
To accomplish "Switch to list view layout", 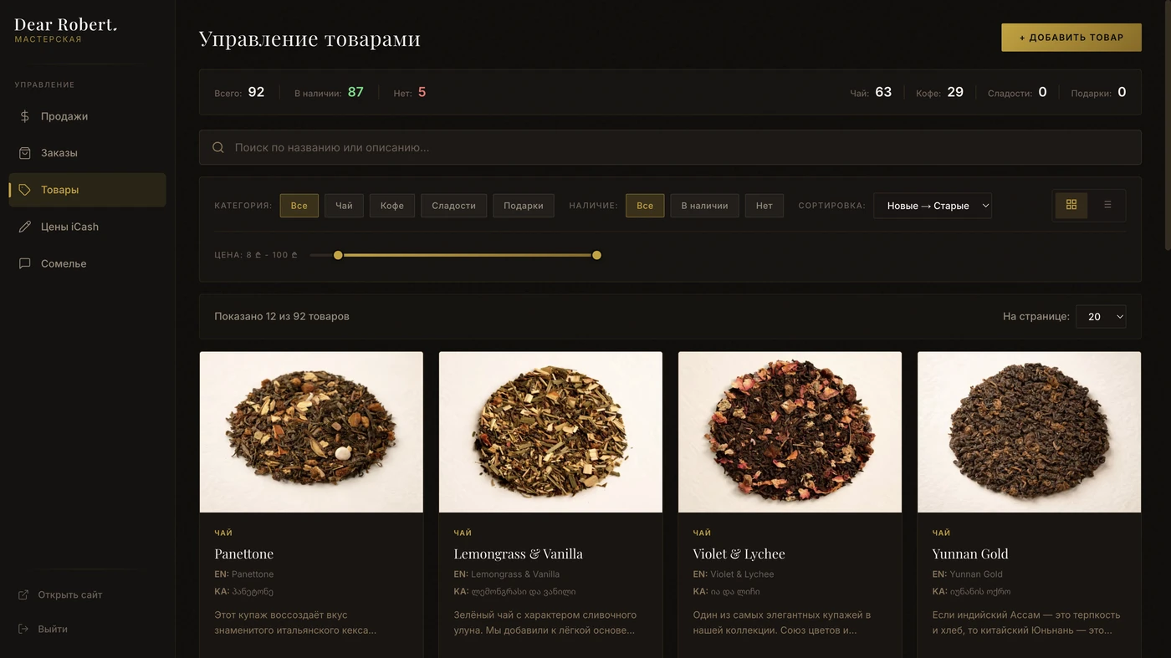I will pyautogui.click(x=1107, y=205).
